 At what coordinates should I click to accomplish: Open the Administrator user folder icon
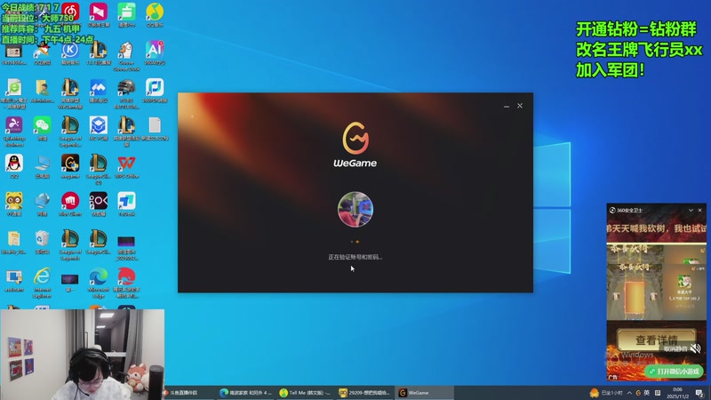pyautogui.click(x=42, y=87)
